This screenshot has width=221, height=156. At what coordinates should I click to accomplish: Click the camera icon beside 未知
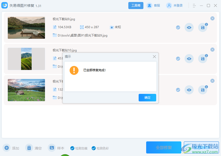(x=112, y=27)
